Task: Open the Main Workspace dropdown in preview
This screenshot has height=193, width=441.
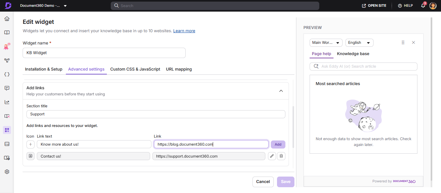Action: (x=326, y=43)
